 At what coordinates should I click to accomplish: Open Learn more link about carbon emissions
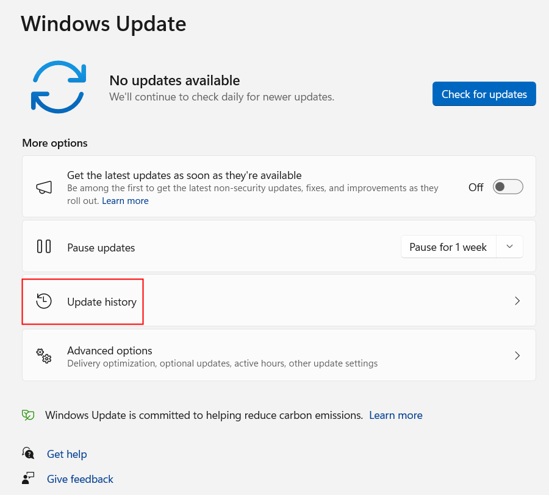click(396, 415)
